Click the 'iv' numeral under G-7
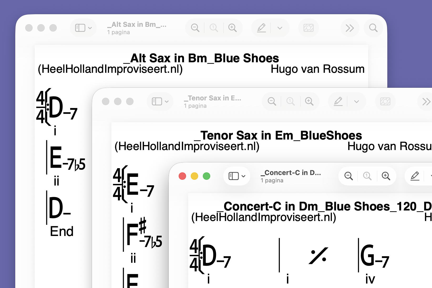 point(370,279)
